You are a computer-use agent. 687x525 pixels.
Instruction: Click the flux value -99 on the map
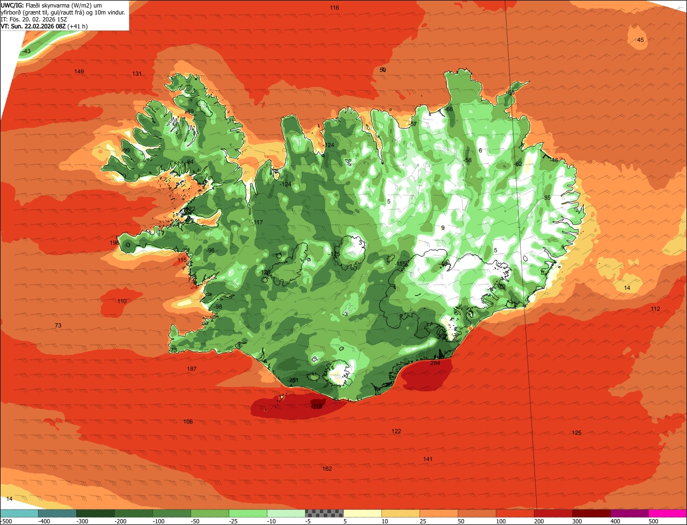tap(126, 150)
